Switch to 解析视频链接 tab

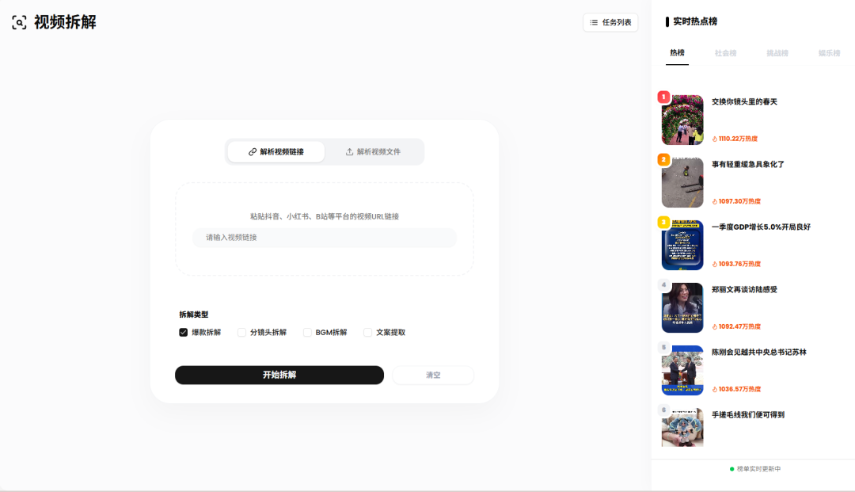[276, 151]
